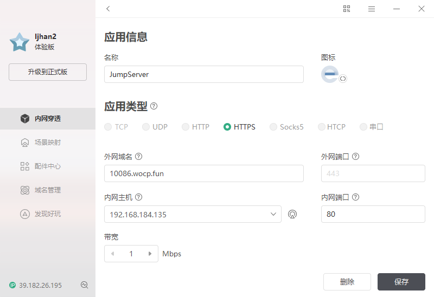Click the 体验版 label
Viewport: 434px width, 297px height.
tap(44, 47)
